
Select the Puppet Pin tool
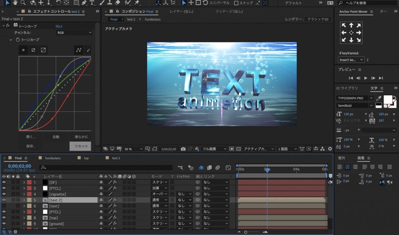pyautogui.click(x=137, y=2)
